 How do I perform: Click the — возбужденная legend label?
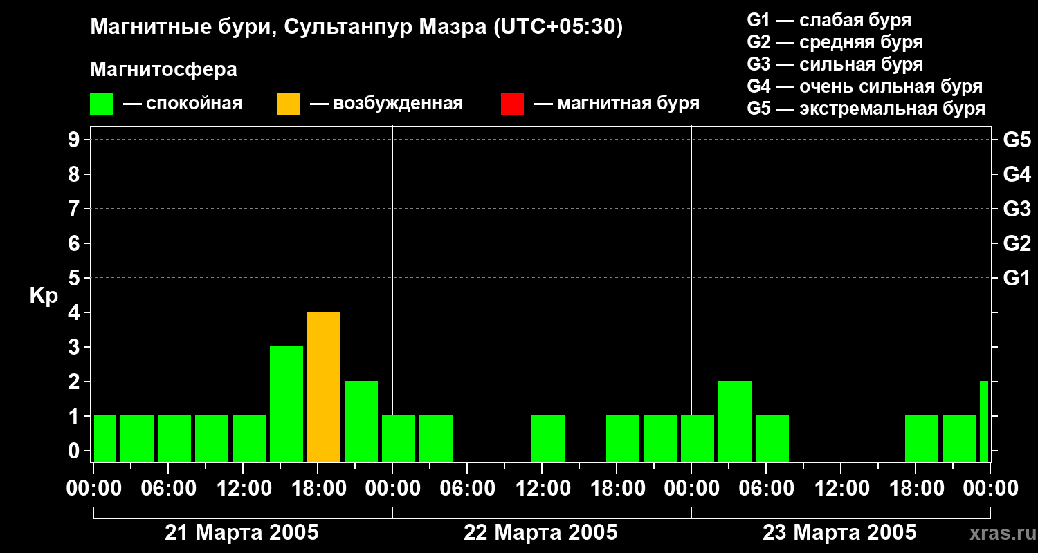(x=386, y=104)
